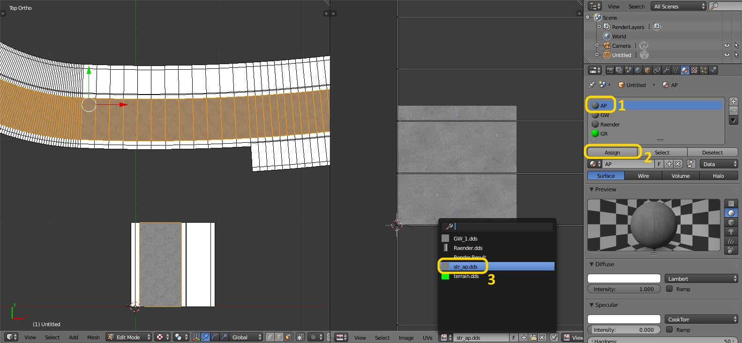Open the Edit Mode dropdown
742x343 pixels.
(129, 337)
